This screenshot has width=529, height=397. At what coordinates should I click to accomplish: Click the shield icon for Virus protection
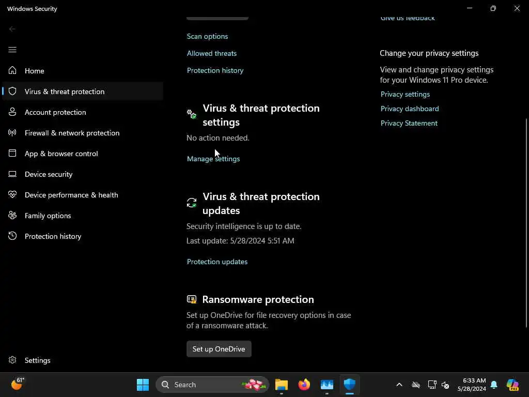click(x=12, y=91)
